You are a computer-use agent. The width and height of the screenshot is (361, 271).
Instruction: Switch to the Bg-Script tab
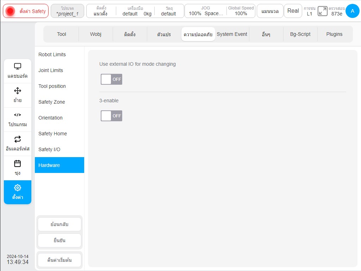click(x=300, y=34)
